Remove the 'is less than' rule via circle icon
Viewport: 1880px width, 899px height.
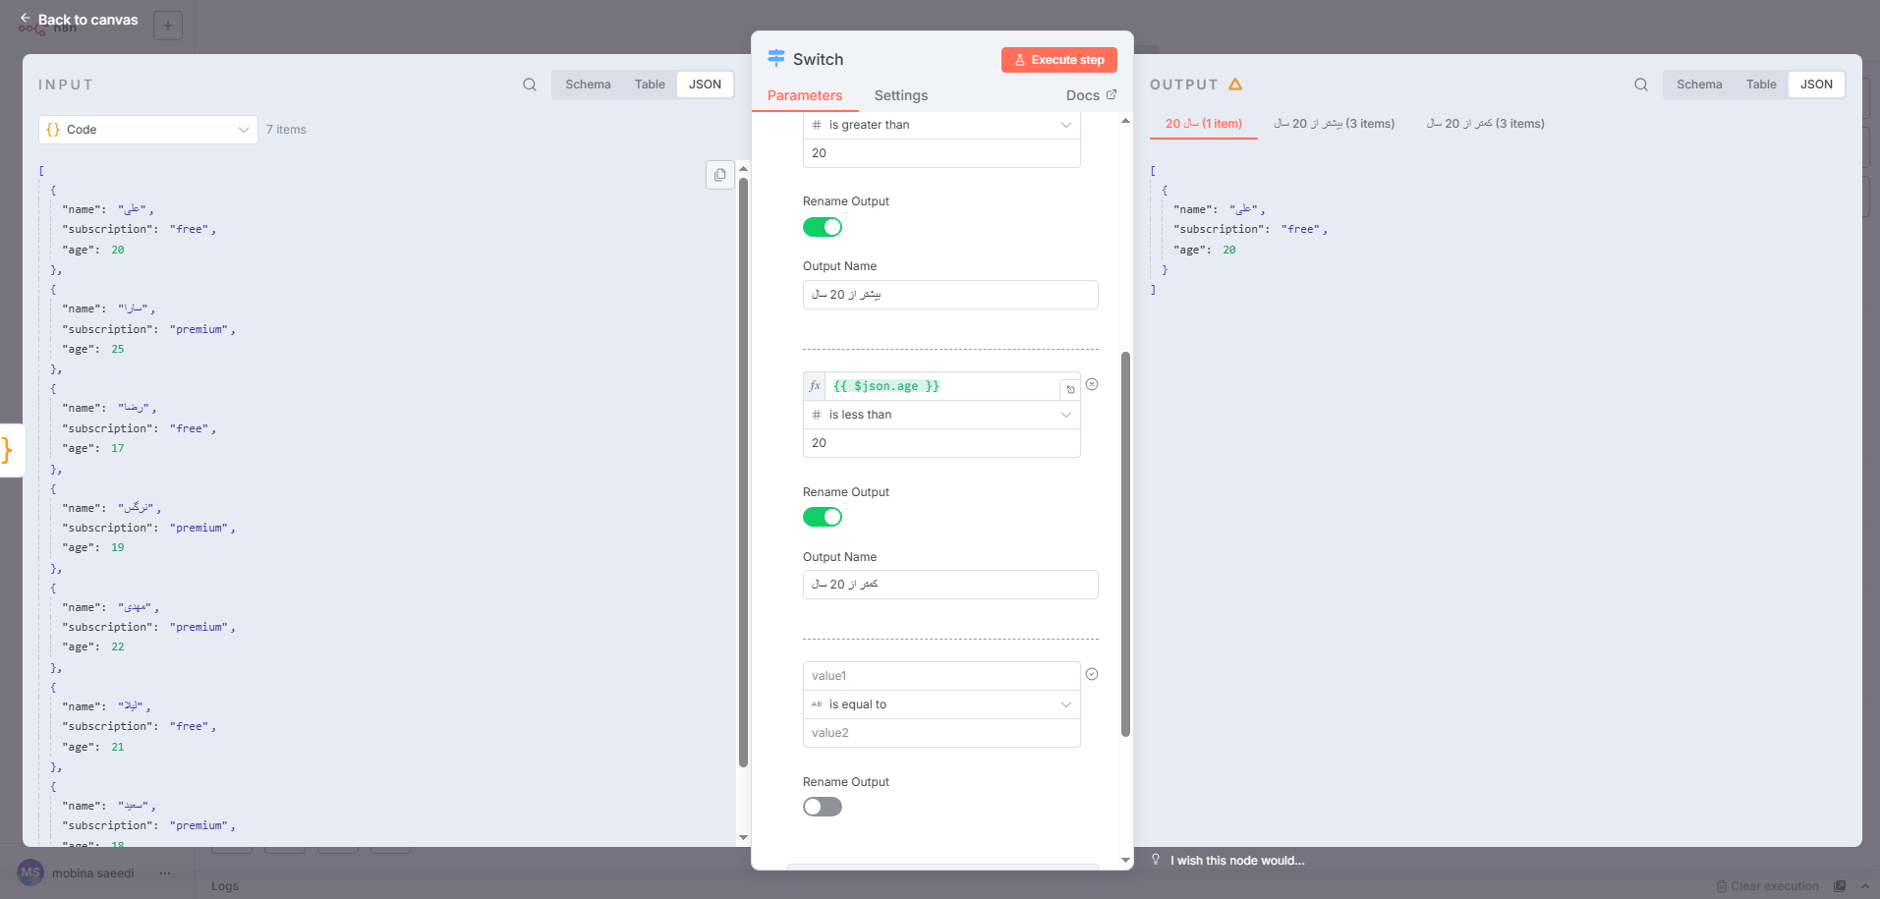click(x=1092, y=384)
